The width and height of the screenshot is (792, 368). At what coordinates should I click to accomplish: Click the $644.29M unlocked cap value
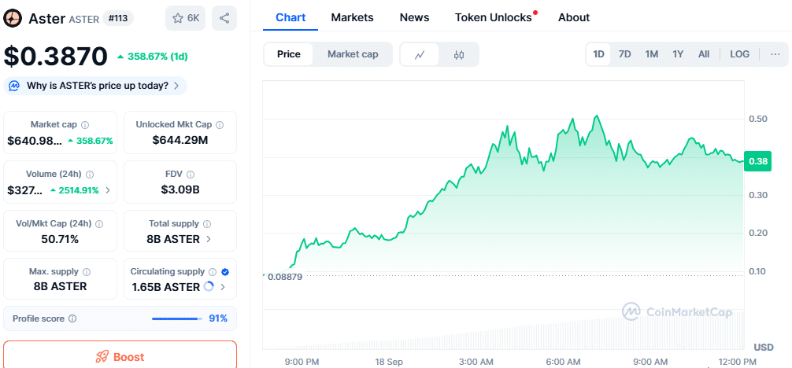click(x=179, y=140)
